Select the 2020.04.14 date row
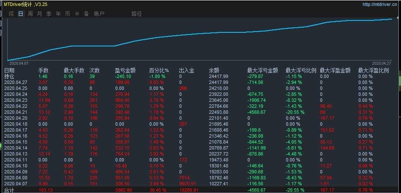Screen dimensions: 401x193 pyautogui.click(x=15, y=148)
